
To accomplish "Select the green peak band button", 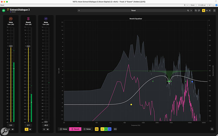I will [x=106, y=129].
